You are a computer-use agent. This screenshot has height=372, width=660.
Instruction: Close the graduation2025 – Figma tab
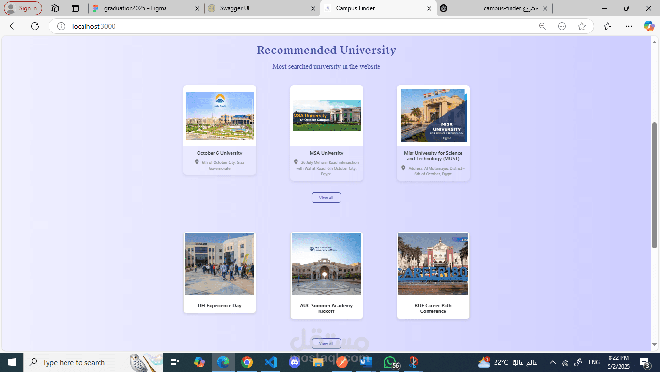click(x=197, y=8)
